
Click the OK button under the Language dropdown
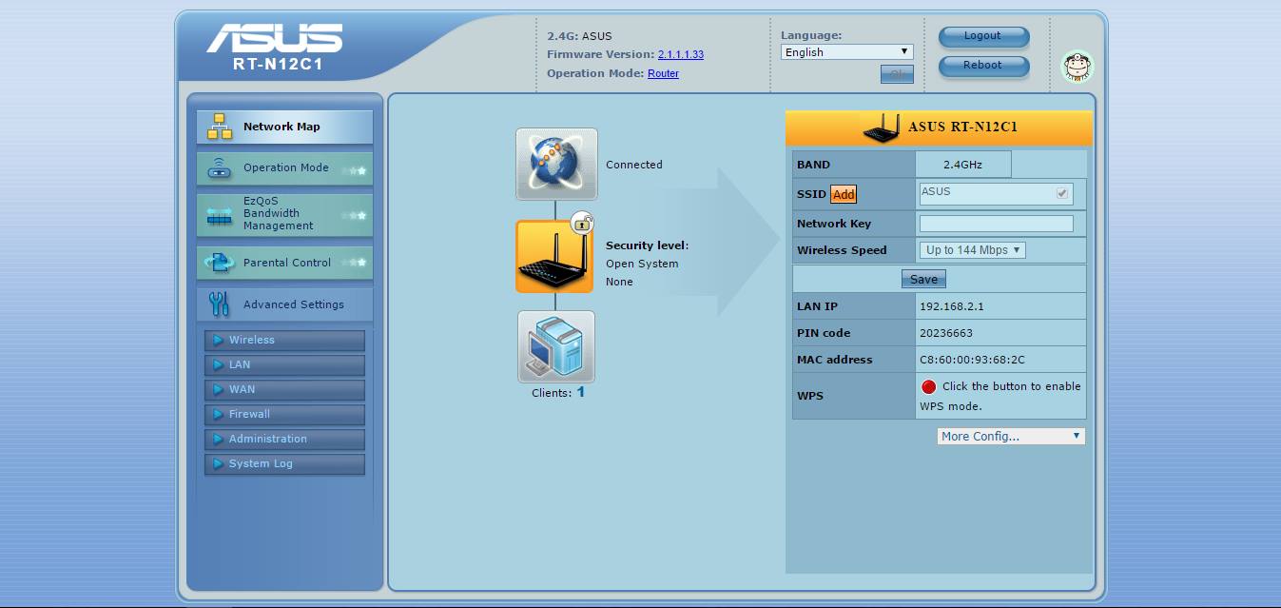click(x=897, y=74)
